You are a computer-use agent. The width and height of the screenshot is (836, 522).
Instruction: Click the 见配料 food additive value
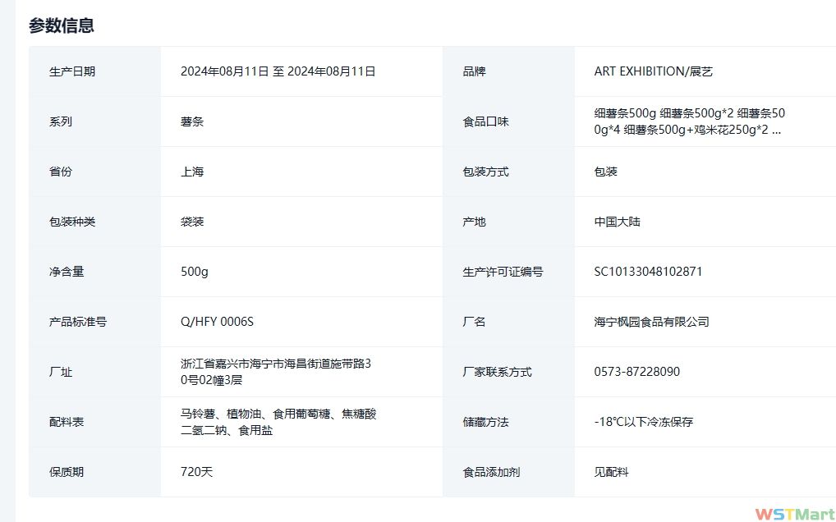[x=611, y=472]
